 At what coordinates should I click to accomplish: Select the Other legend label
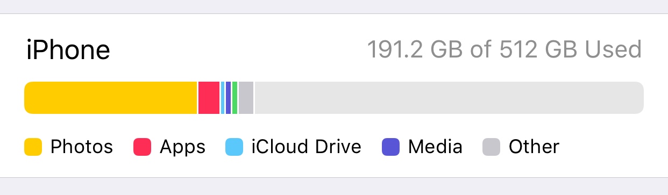(534, 147)
